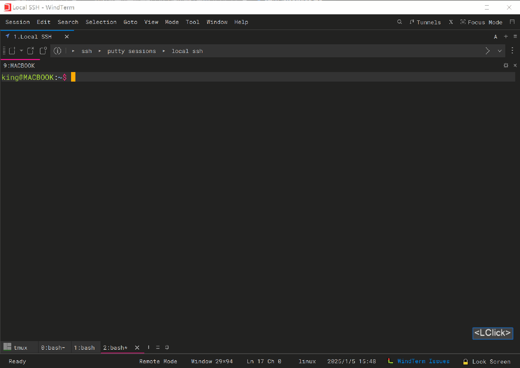The height and width of the screenshot is (368, 520).
Task: Click the toolbar drag handle grip
Action: coord(4,51)
